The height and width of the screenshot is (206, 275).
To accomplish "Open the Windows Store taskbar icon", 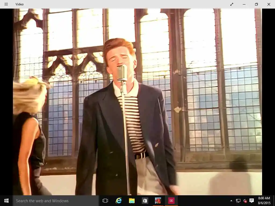I will (145, 201).
